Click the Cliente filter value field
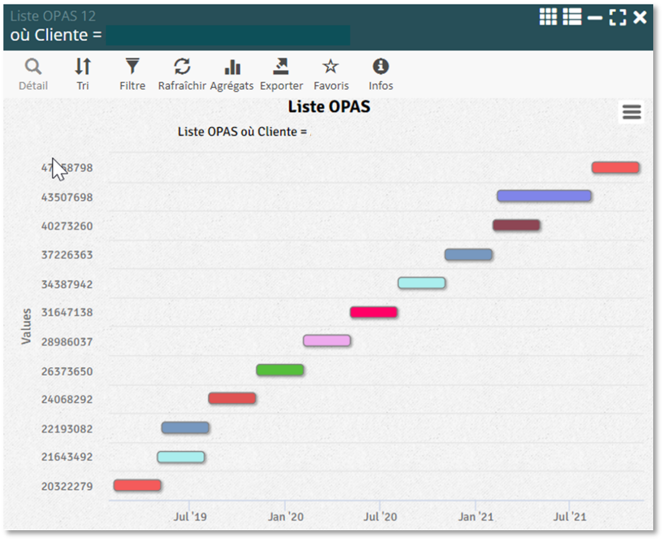Screen dimensions: 664x541 tap(228, 35)
